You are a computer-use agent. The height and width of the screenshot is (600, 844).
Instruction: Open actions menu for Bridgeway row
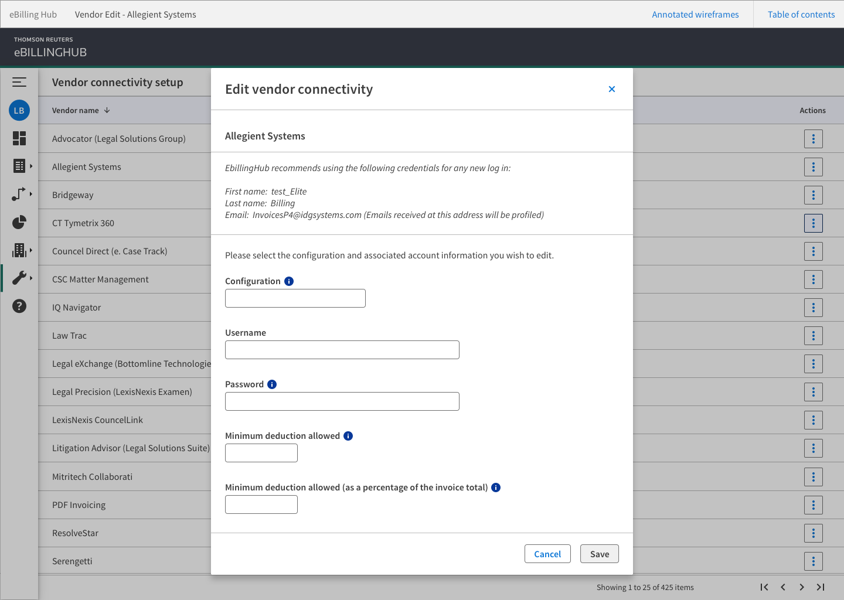tap(814, 195)
